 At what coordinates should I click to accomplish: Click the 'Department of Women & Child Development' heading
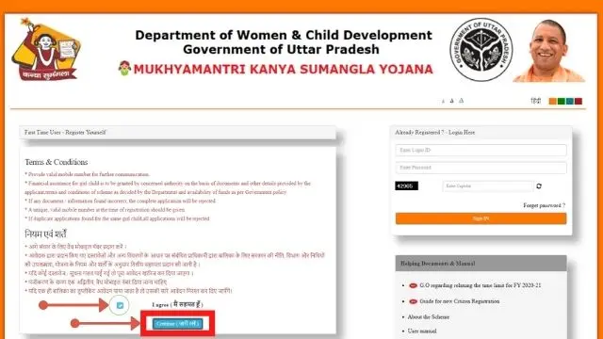284,36
